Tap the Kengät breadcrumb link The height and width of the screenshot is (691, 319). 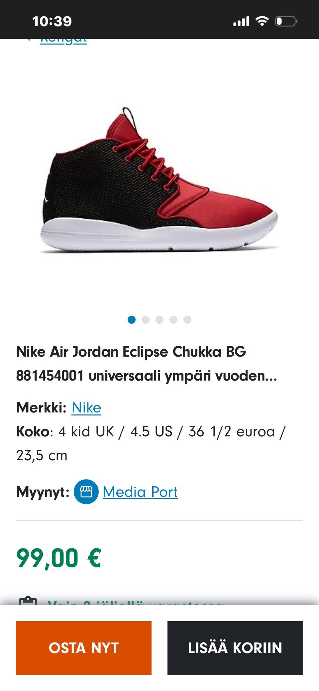[63, 41]
